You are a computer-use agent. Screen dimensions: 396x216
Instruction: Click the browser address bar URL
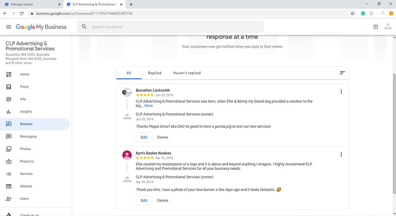(84, 13)
